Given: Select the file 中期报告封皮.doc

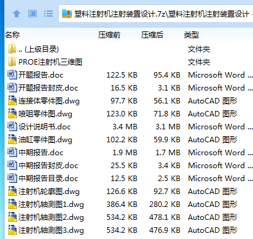Looking at the screenshot, I should click(48, 166).
